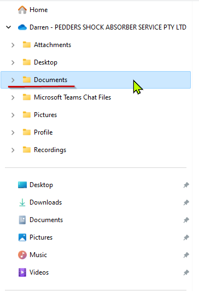Select the OneDrive Desktop yellow folder icon

[x=27, y=62]
